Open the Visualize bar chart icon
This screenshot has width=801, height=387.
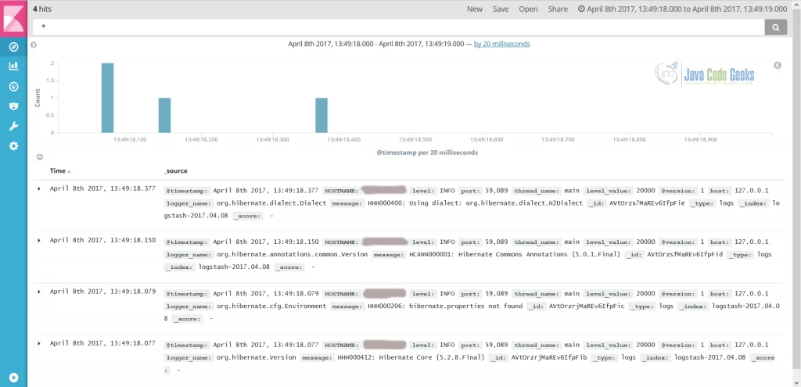pyautogui.click(x=14, y=66)
